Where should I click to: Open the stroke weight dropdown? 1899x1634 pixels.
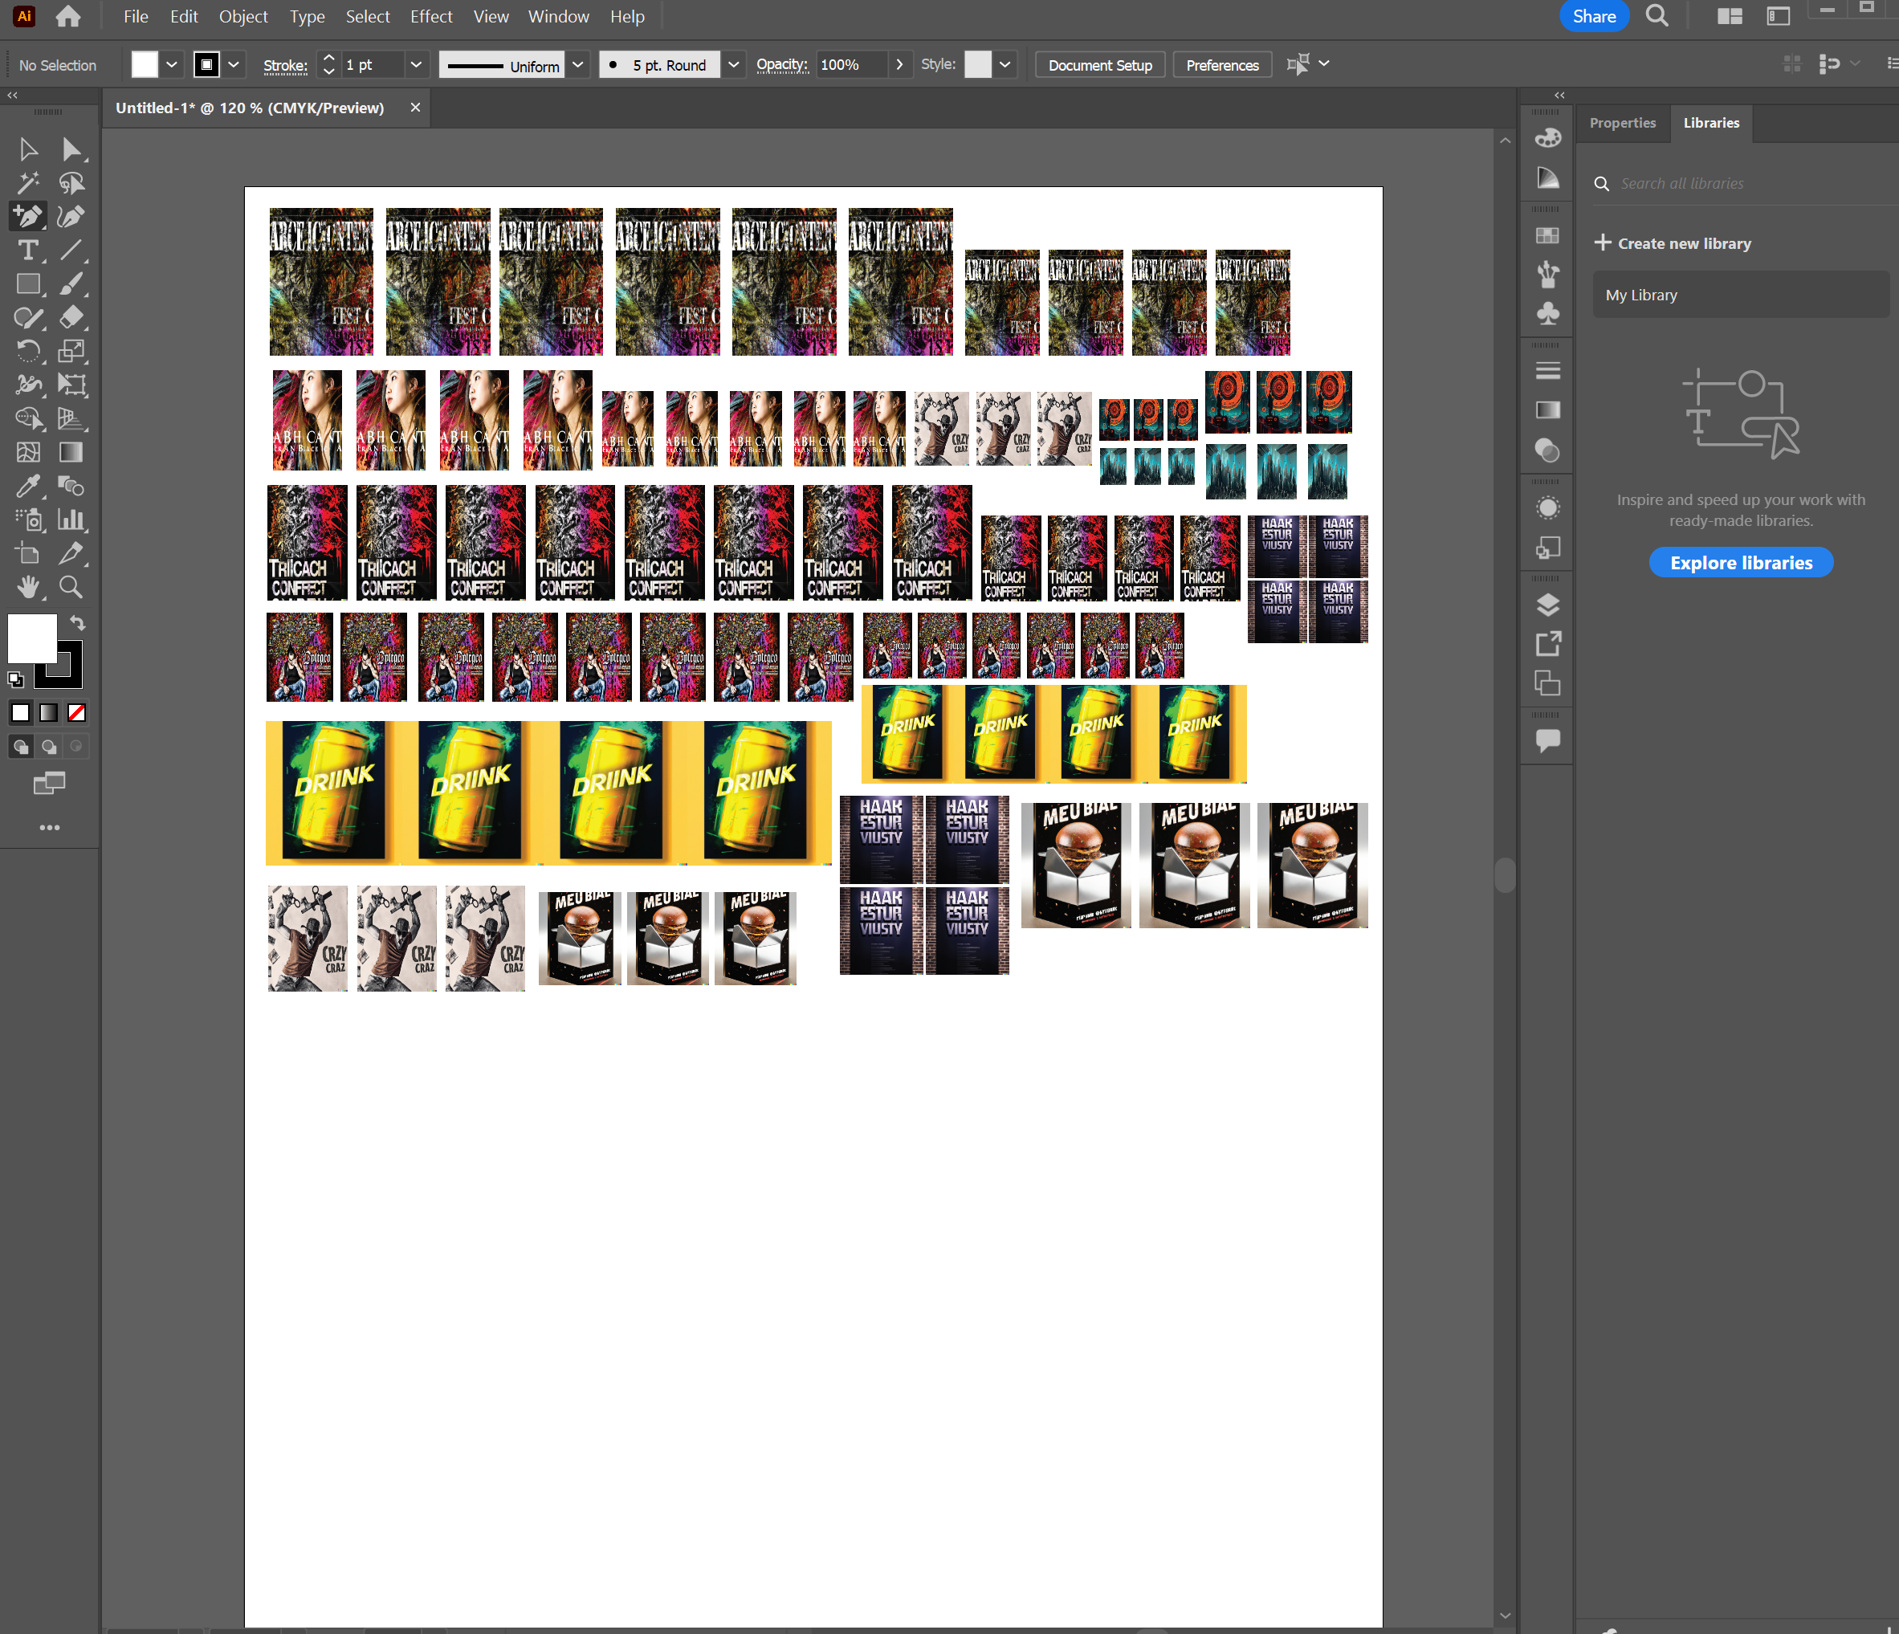(416, 65)
